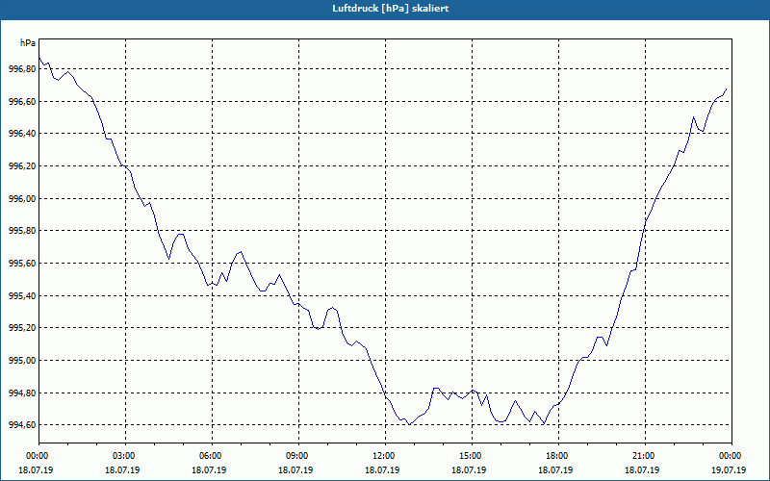Select the 12:00 x-axis label
Viewport: 770px width, 481px height.
(x=382, y=456)
